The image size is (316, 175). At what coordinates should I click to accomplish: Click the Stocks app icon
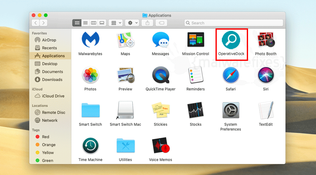point(196,110)
